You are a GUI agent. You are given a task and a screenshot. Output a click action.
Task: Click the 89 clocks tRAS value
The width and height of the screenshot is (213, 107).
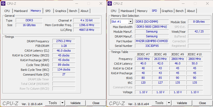[64, 65]
